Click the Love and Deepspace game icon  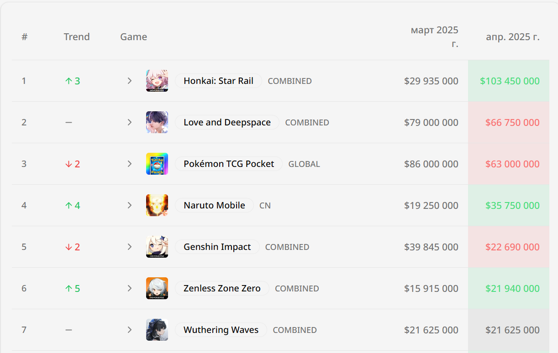(157, 122)
